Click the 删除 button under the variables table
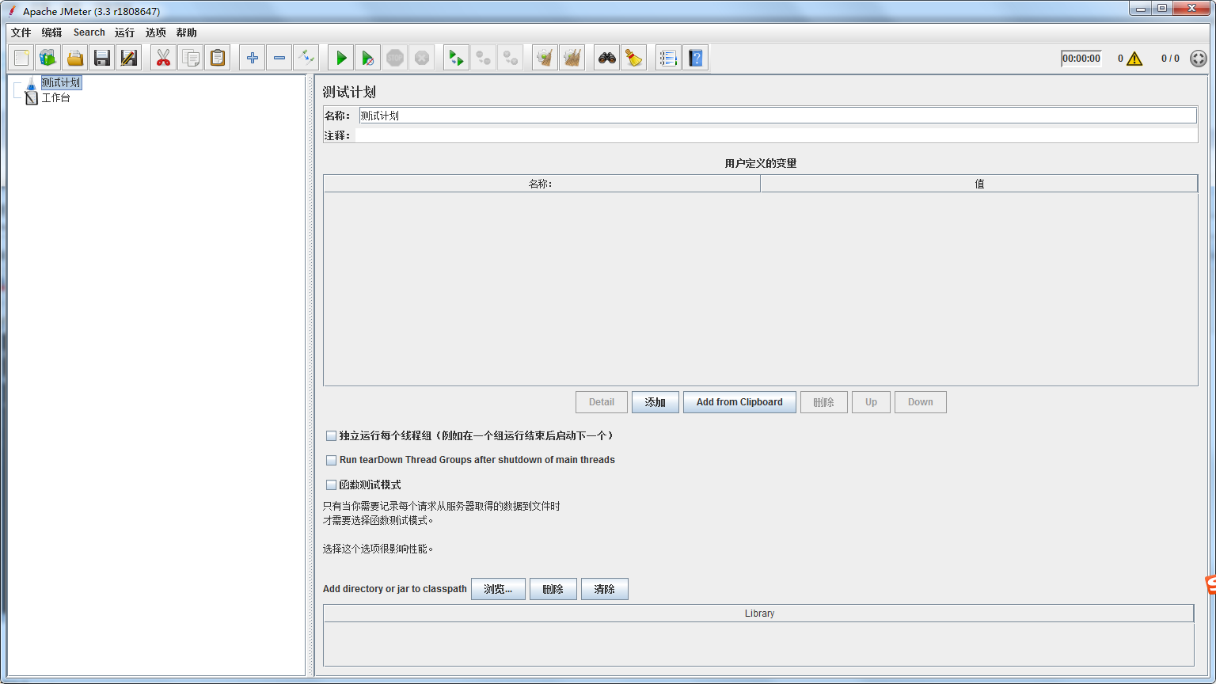The height and width of the screenshot is (684, 1216). [x=823, y=402]
